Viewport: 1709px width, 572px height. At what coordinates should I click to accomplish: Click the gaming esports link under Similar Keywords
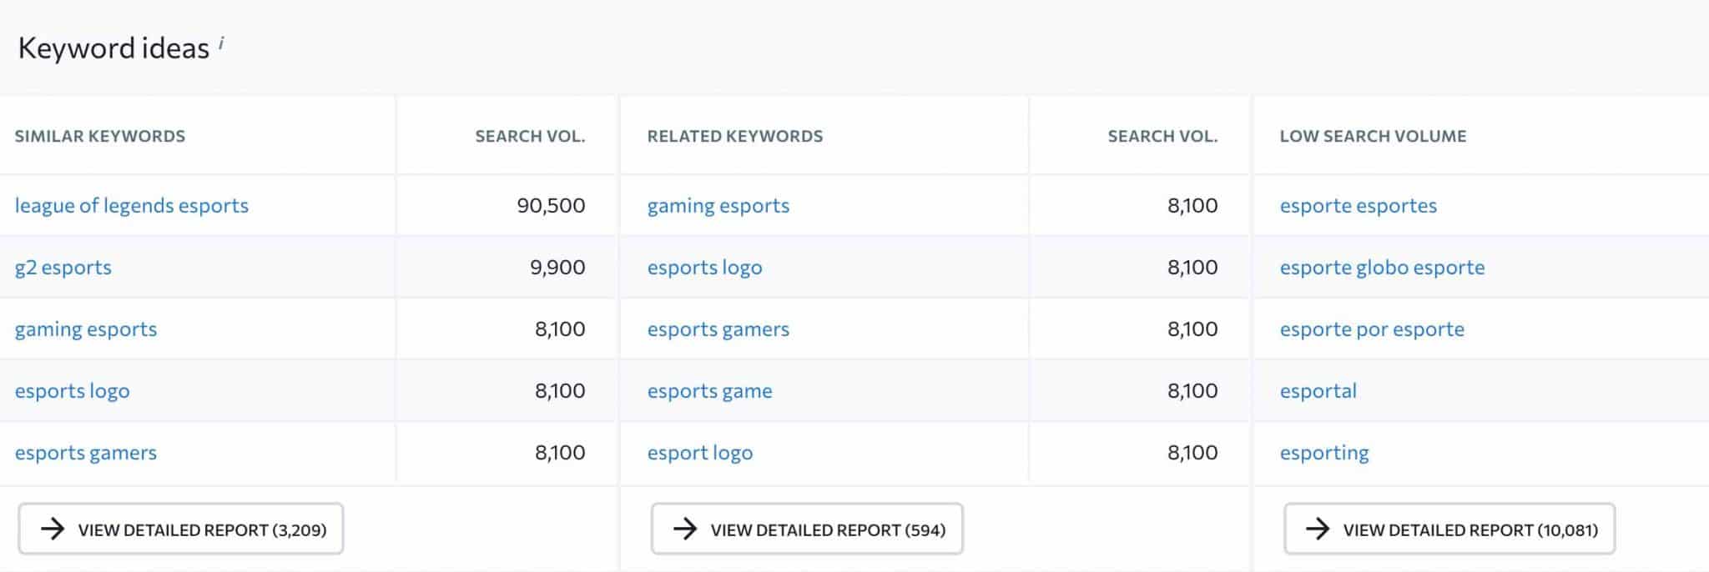point(85,329)
